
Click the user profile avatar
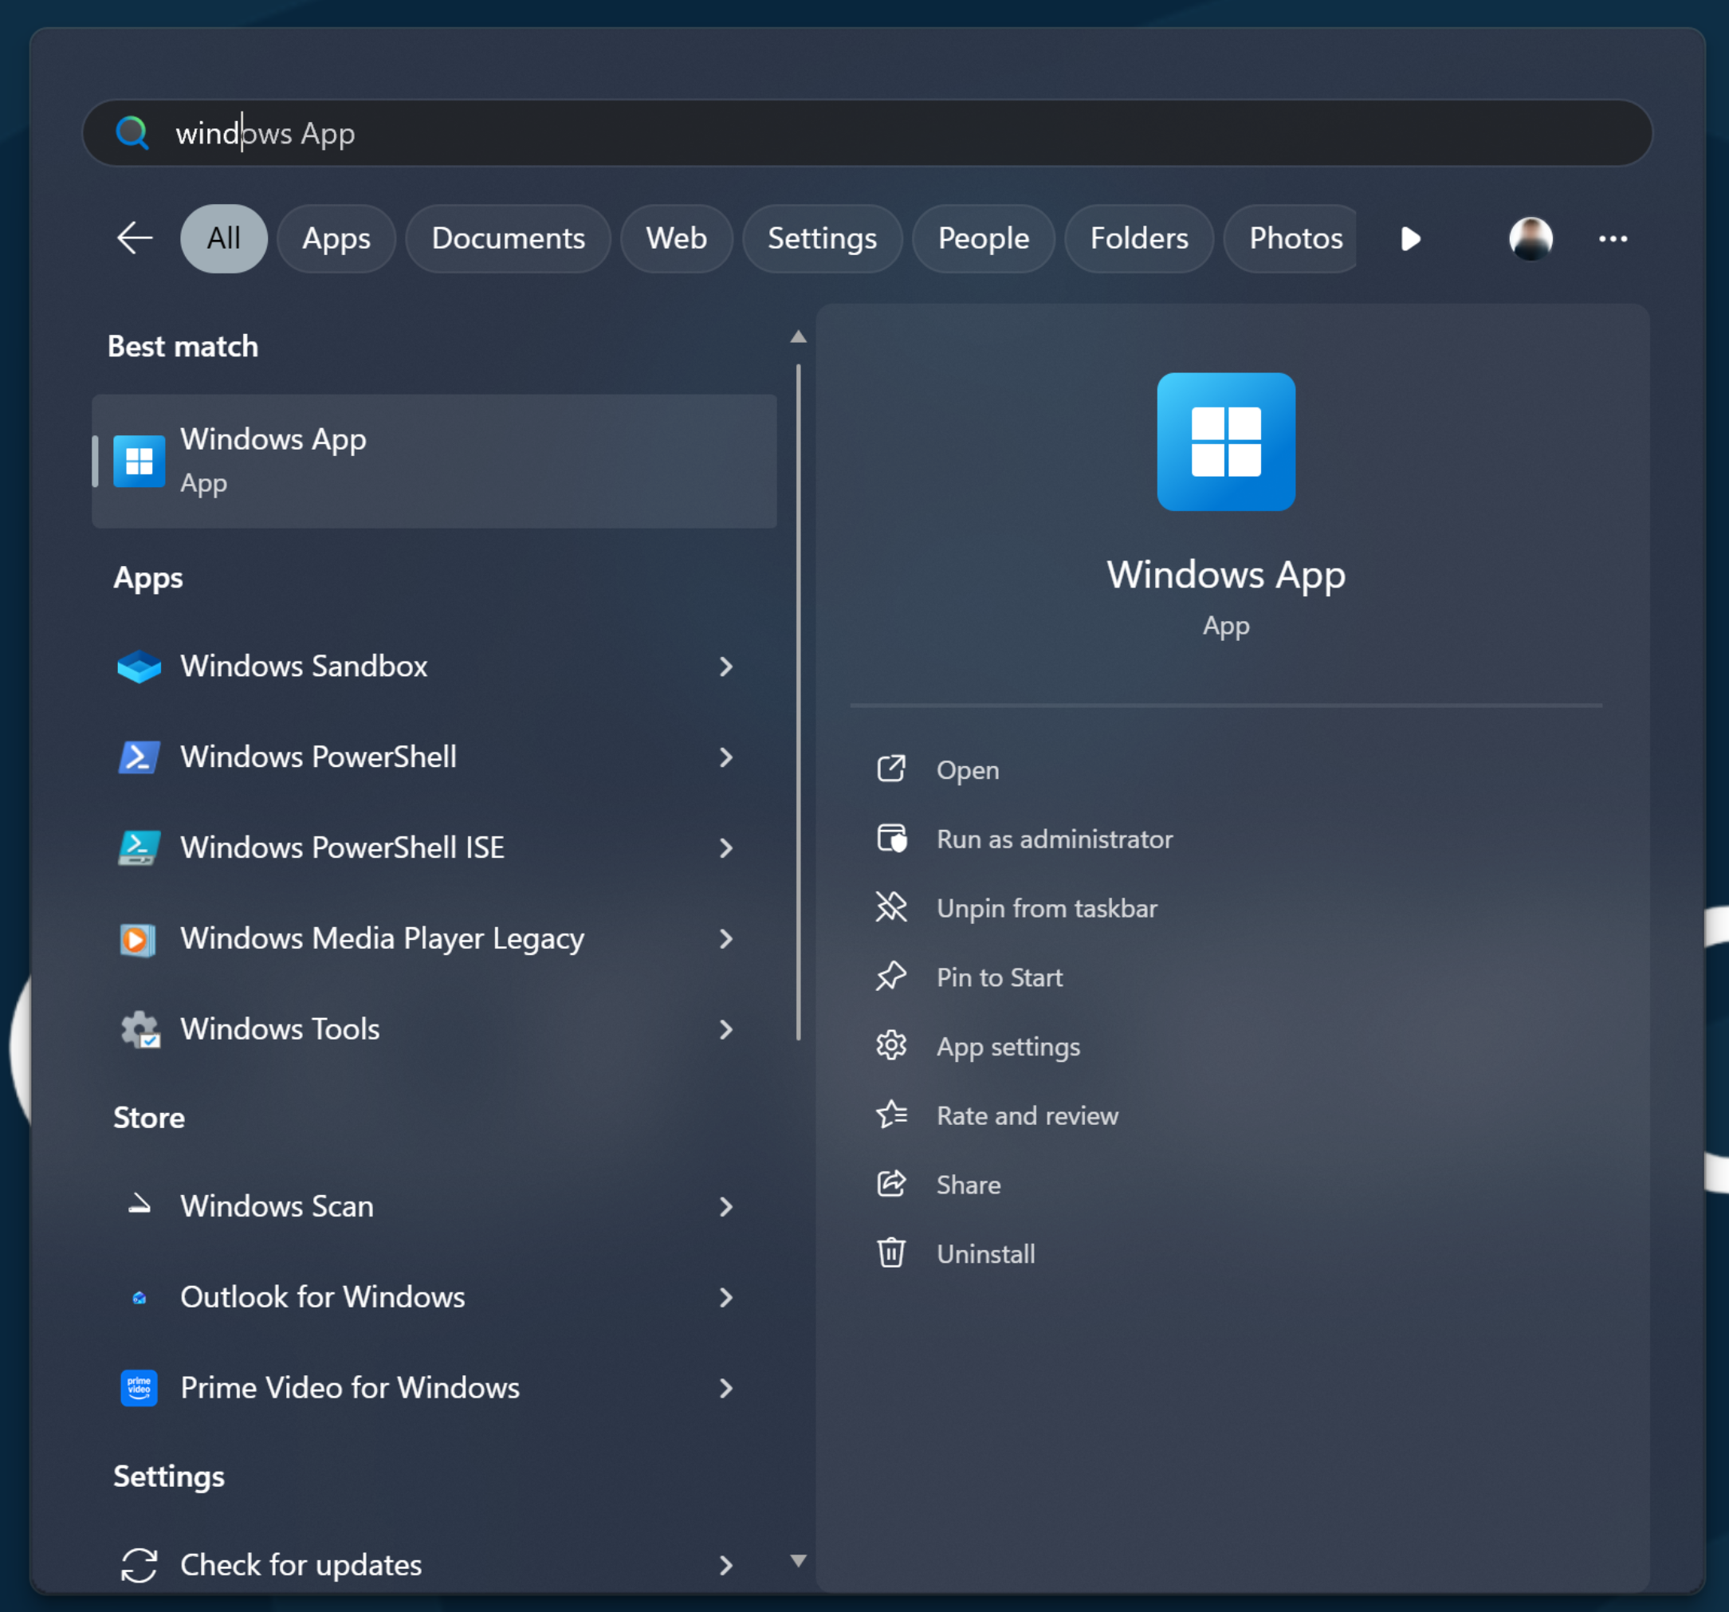point(1530,238)
